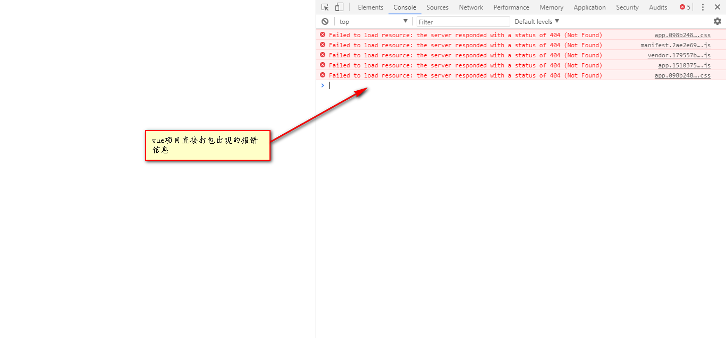The width and height of the screenshot is (726, 338).
Task: Open the 'top' execution context dropdown
Action: coord(373,22)
